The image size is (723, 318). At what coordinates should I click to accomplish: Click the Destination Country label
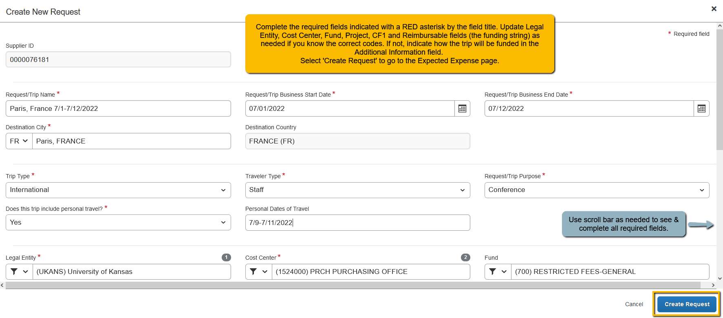point(271,127)
